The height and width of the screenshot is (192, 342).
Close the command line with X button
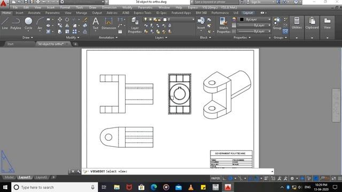(73, 171)
